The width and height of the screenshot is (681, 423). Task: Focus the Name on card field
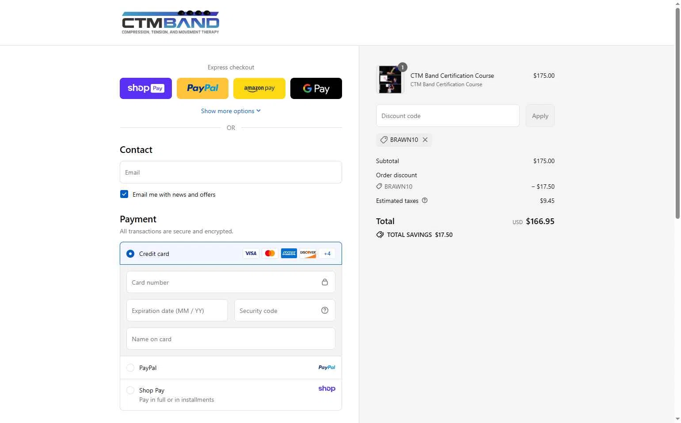(x=231, y=339)
